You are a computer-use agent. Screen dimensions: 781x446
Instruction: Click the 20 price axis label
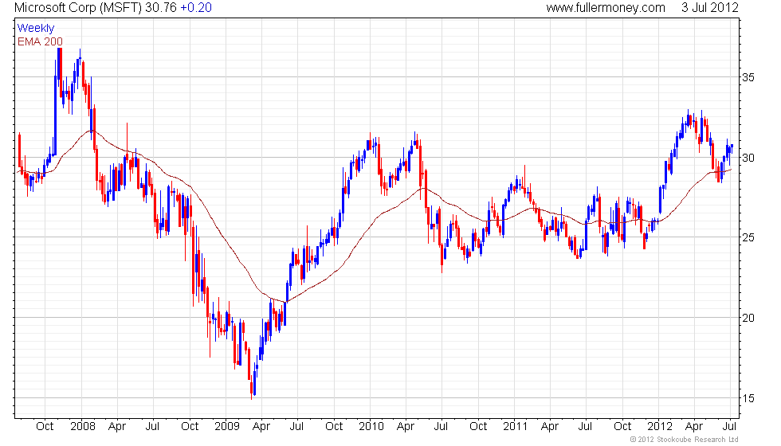click(x=748, y=318)
